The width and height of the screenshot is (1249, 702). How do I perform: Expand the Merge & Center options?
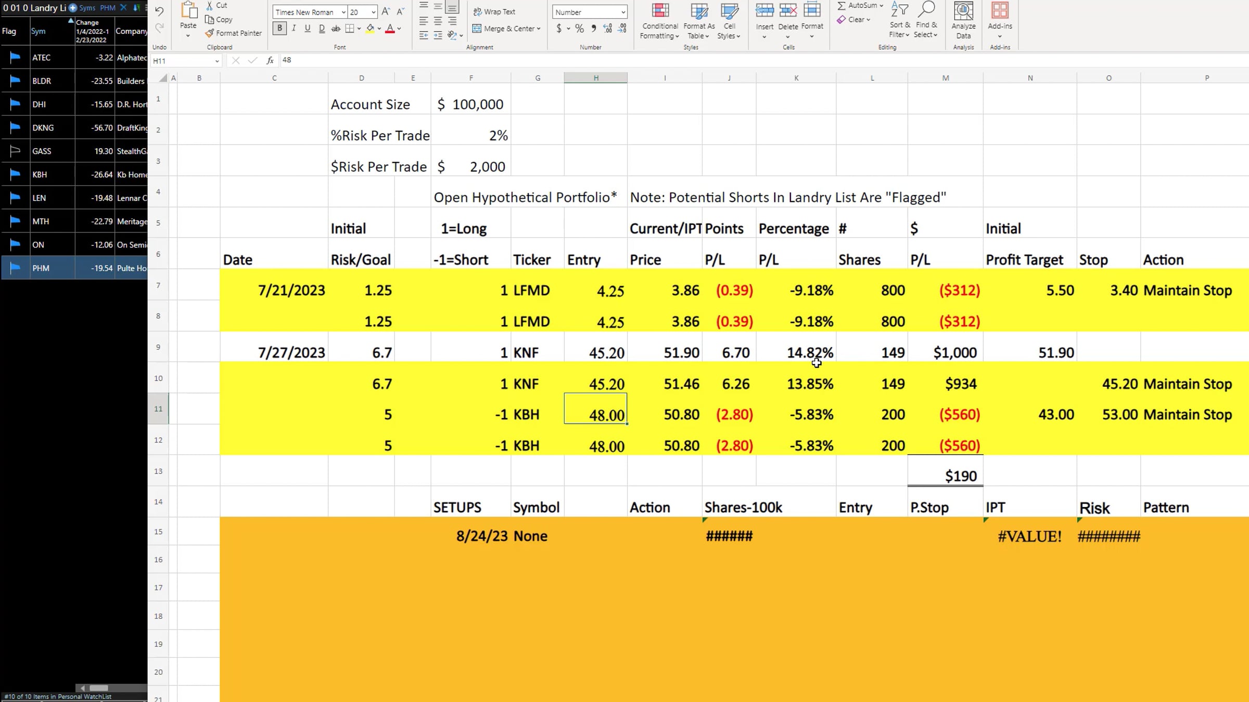click(x=539, y=29)
